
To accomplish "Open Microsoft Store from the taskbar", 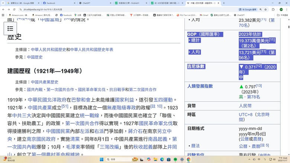I will (169, 159).
